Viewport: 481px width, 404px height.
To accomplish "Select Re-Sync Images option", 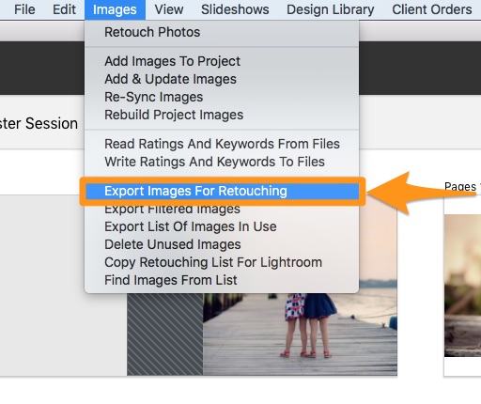I will click(x=222, y=97).
